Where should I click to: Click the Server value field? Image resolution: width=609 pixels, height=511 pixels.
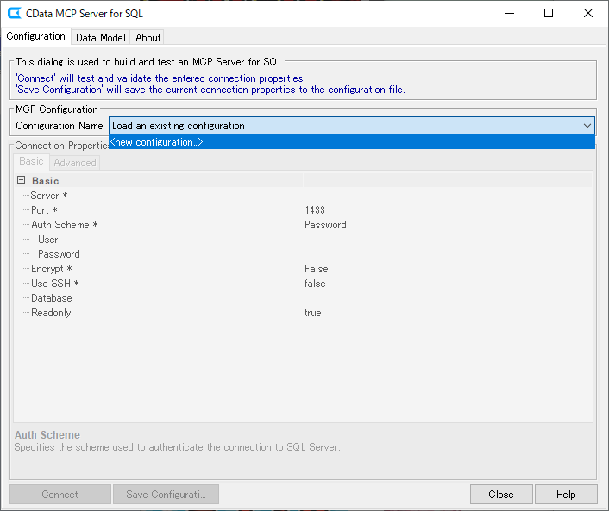tap(448, 195)
